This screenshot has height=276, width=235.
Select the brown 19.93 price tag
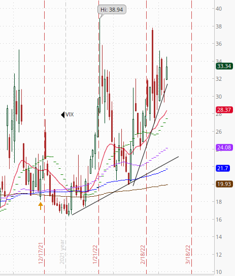tap(224, 184)
